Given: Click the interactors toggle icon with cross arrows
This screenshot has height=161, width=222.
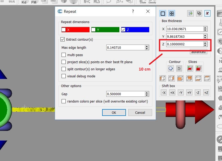Looking at the screenshot, I should pyautogui.click(x=171, y=14).
